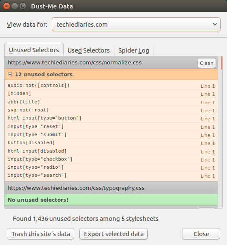Select the input[type="search"] selector row
This screenshot has height=245, width=227.
[x=112, y=175]
